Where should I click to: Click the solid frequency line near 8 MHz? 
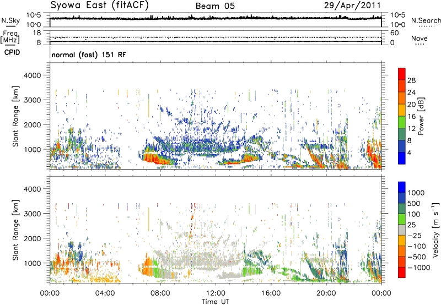[x=216, y=41]
